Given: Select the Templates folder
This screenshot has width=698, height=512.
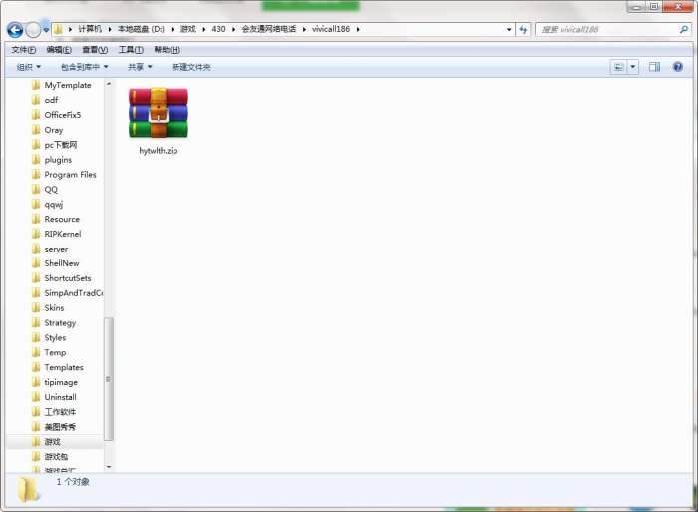Looking at the screenshot, I should [x=64, y=367].
